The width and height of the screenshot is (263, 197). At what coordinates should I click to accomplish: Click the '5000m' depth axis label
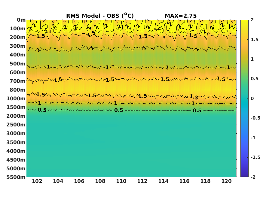16,169
